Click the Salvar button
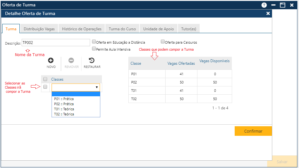 coord(282,162)
